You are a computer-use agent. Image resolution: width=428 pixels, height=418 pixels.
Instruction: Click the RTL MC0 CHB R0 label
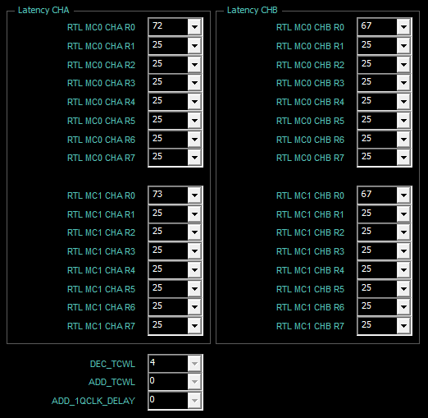pos(310,27)
